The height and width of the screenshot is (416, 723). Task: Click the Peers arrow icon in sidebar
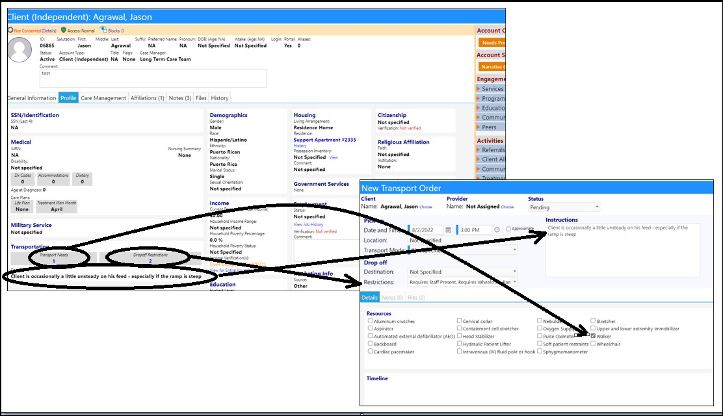(478, 127)
